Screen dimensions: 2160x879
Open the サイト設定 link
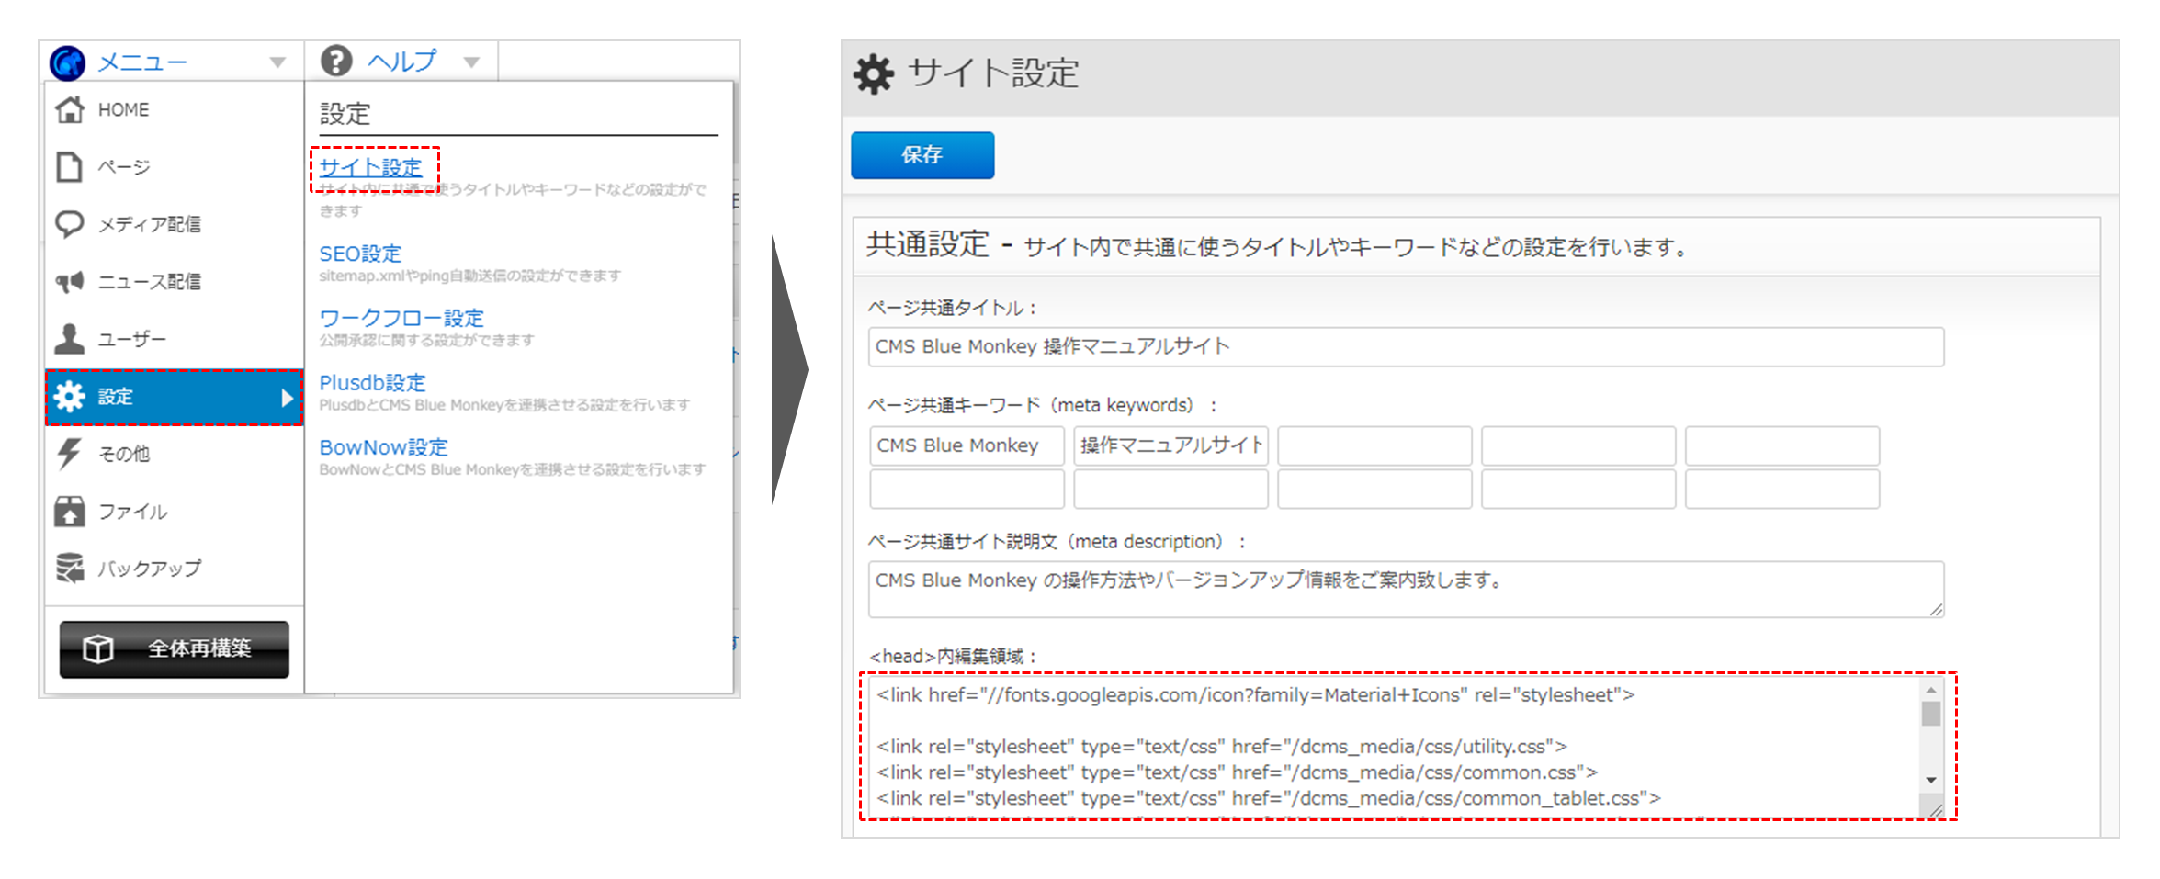[371, 167]
